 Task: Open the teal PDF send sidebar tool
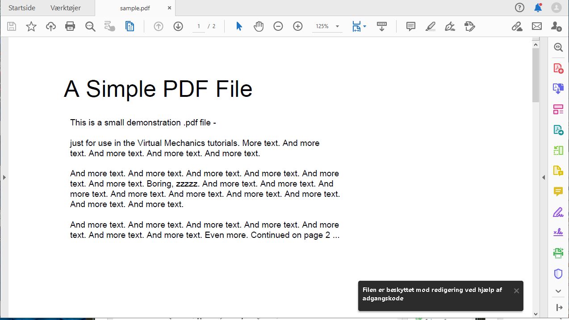(558, 130)
